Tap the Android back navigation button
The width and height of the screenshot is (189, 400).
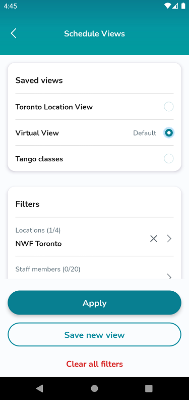(x=39, y=388)
